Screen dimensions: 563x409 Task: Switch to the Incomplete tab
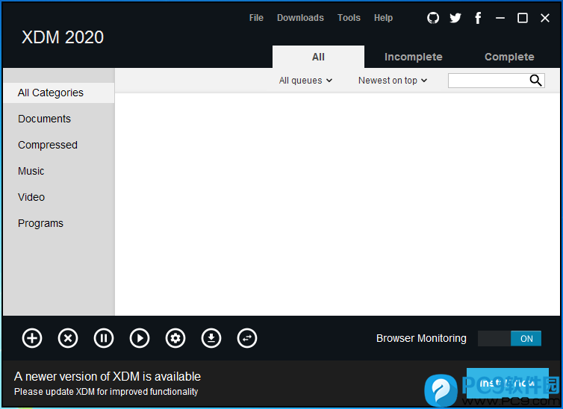click(x=413, y=57)
